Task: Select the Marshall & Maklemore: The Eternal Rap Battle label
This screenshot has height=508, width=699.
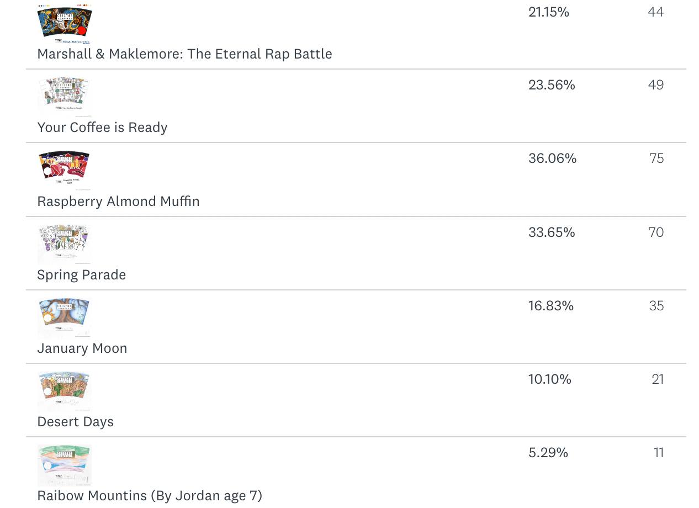Action: [184, 54]
